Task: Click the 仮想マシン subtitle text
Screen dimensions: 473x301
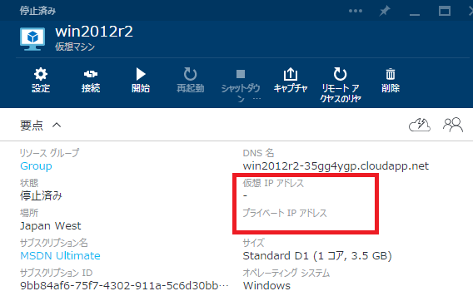Action: click(x=75, y=47)
